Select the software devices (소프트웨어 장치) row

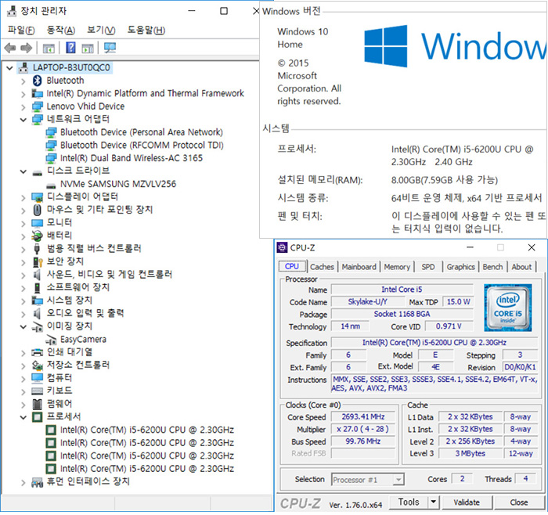78,287
